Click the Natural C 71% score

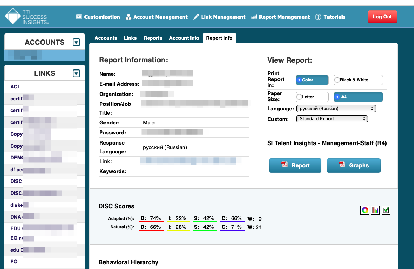pos(233,227)
